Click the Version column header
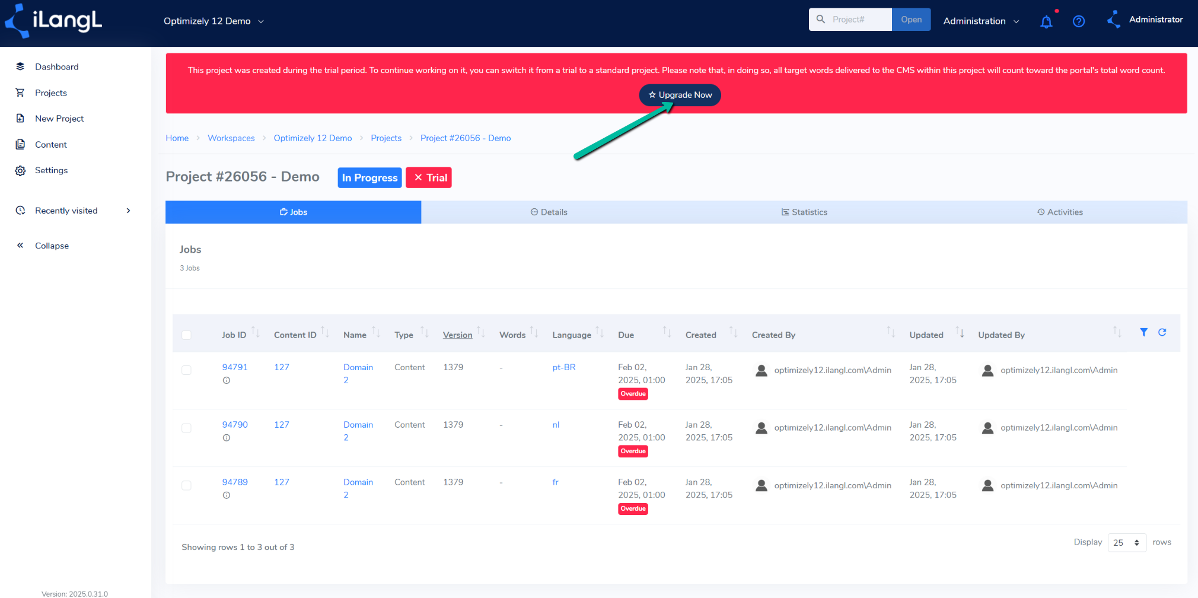The height and width of the screenshot is (598, 1198). (x=458, y=335)
